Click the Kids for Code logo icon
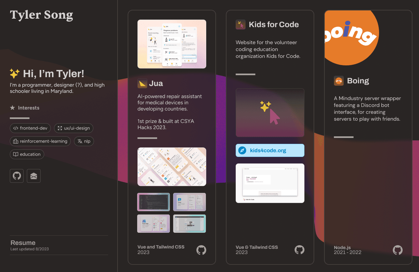The image size is (419, 272). tap(241, 25)
